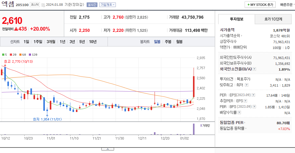Viewport: 295px width, 153px height.
Task: Select 5년 line chart period
Action: coord(82,42)
